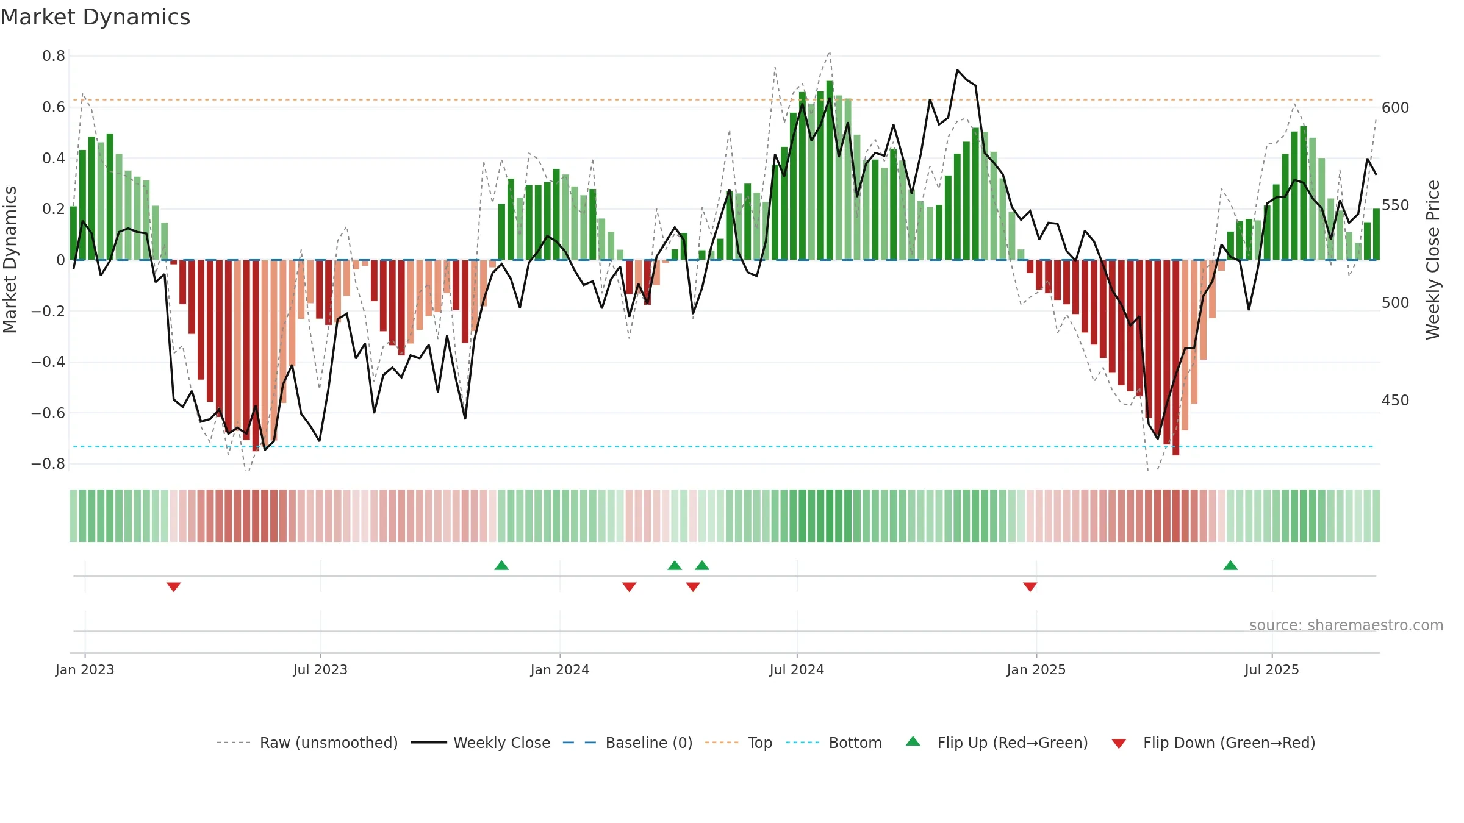Click the −0.4 tick on left axis
The height and width of the screenshot is (823, 1464).
pyautogui.click(x=48, y=362)
